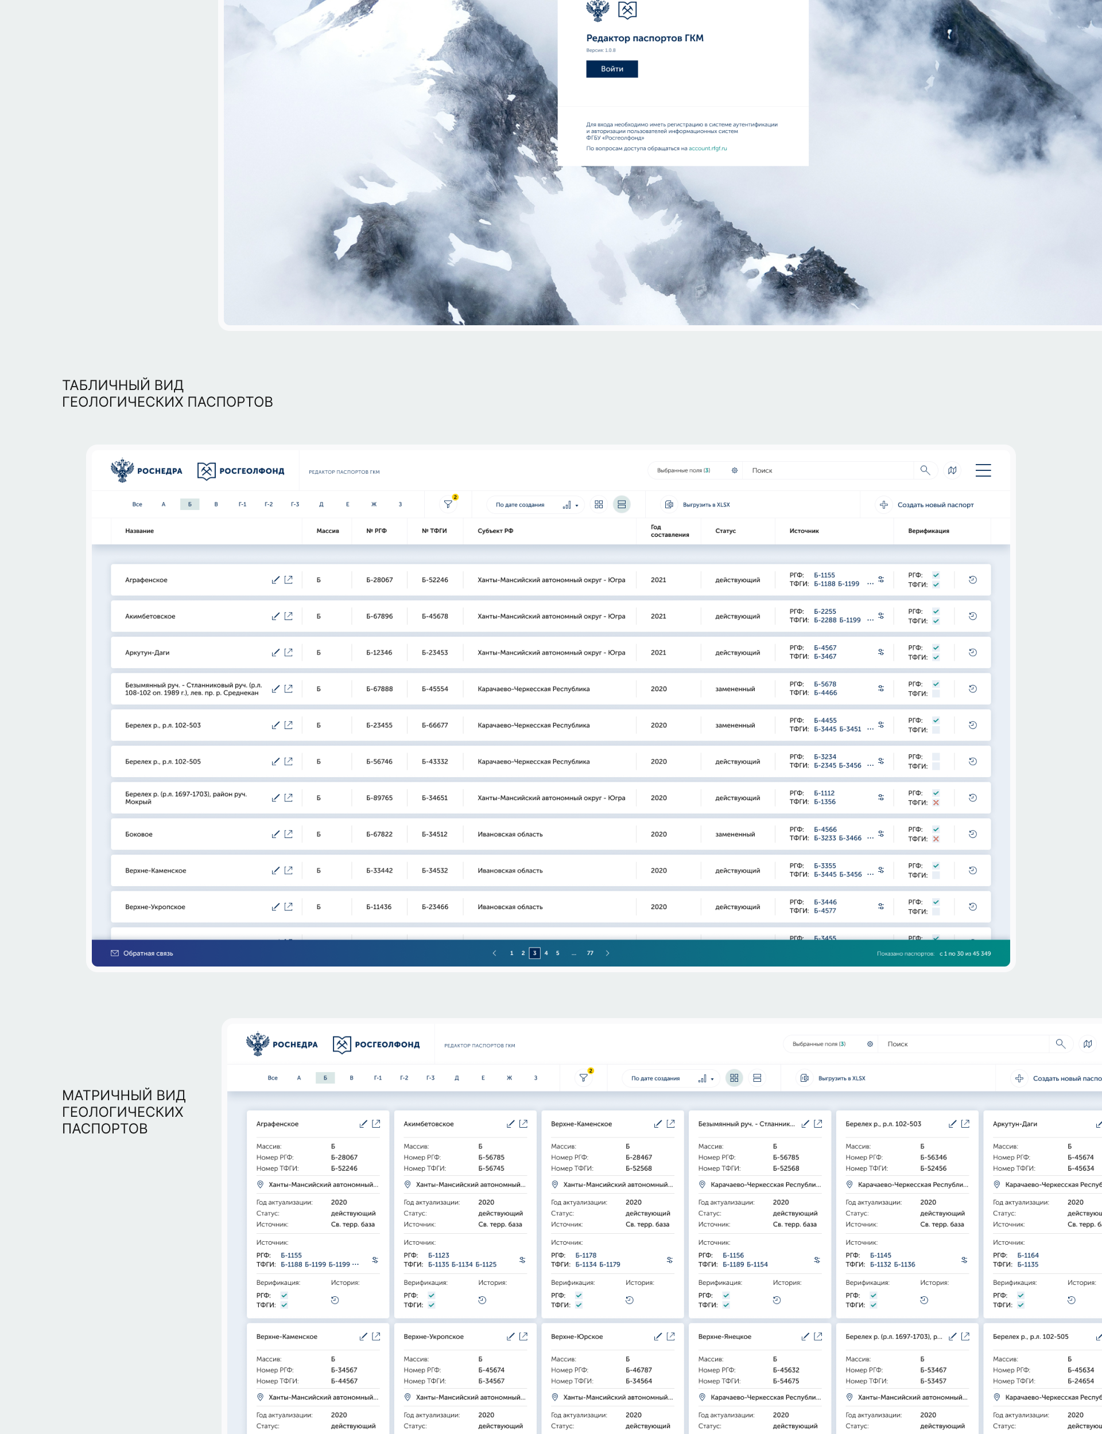Screen dimensions: 1102x1434
Task: Open the hamburger menu in table view
Action: (983, 470)
